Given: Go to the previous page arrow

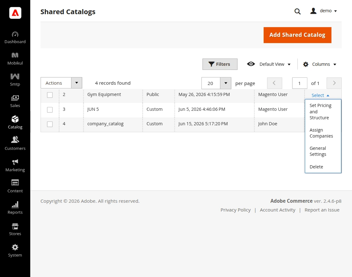Looking at the screenshot, I should pos(275,83).
